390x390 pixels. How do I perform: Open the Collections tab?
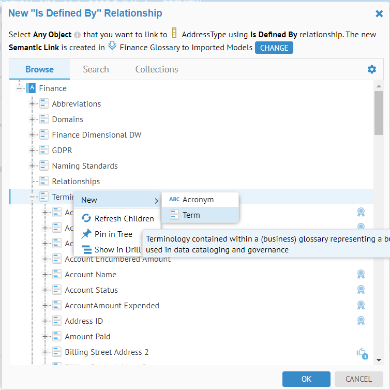click(x=156, y=69)
